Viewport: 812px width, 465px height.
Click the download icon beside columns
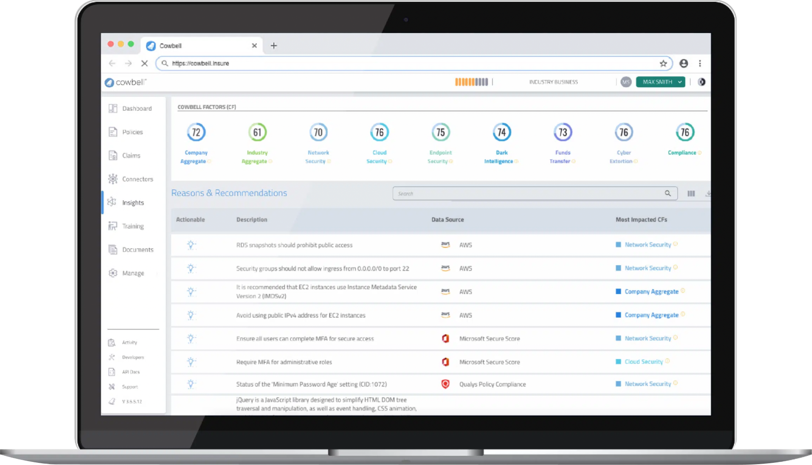(708, 193)
